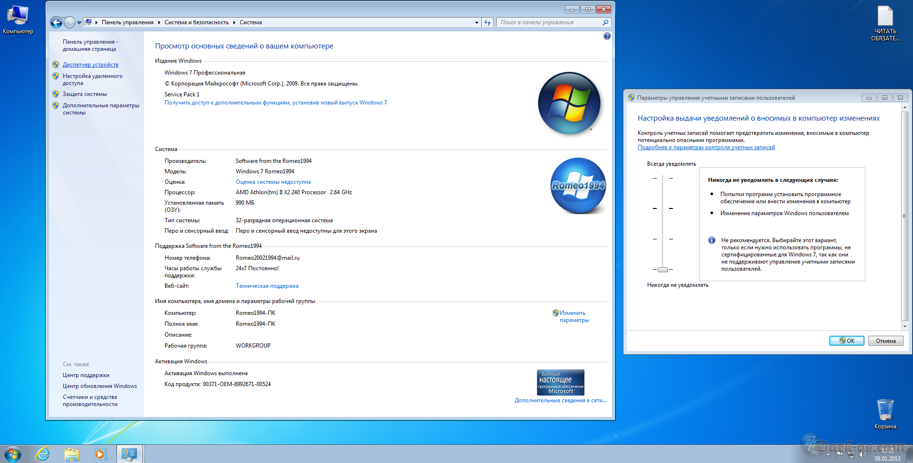Click the Control Panel taskbar button
Viewport: 913px width, 463px height.
coord(129,454)
